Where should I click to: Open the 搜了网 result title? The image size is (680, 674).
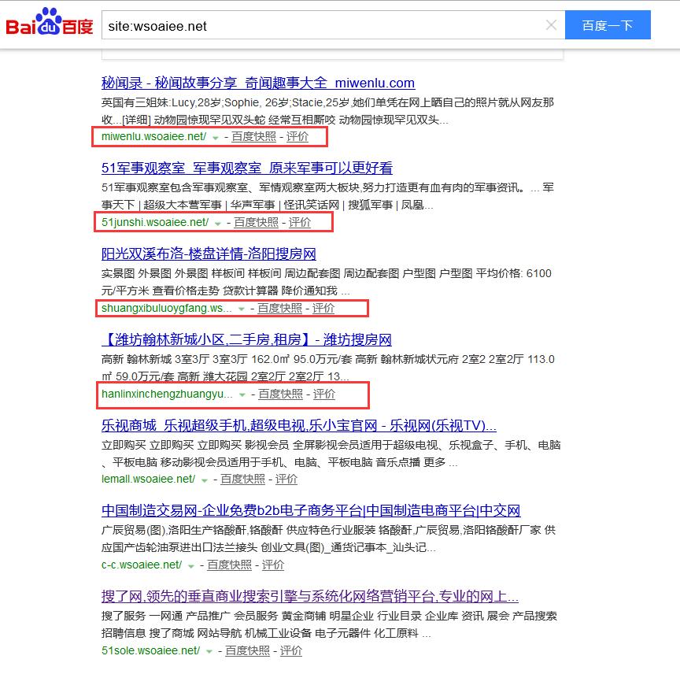pos(310,596)
